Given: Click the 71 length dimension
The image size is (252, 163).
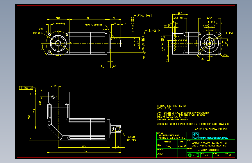Looking at the screenshot, I should pos(88,18).
